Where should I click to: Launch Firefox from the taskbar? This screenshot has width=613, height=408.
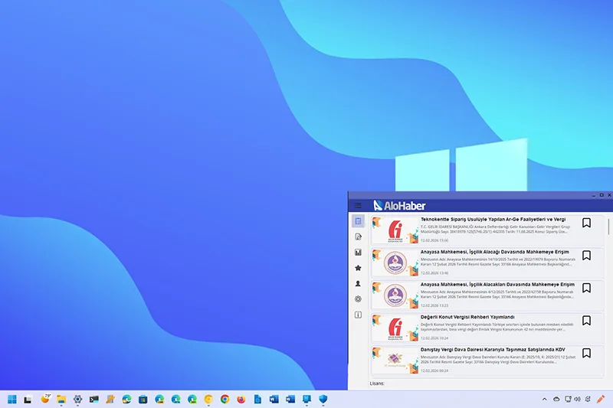coord(241,400)
